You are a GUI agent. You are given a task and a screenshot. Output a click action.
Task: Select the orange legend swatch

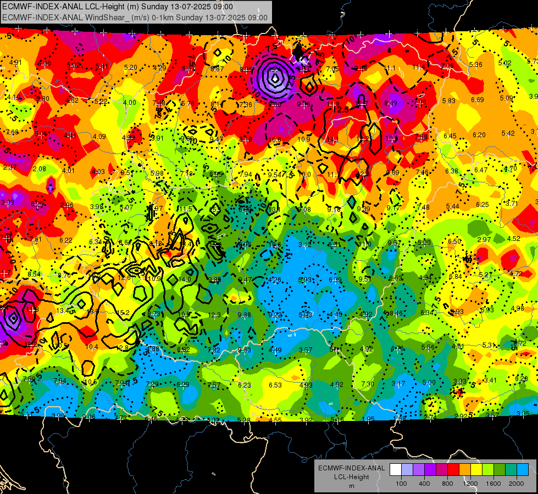click(465, 470)
